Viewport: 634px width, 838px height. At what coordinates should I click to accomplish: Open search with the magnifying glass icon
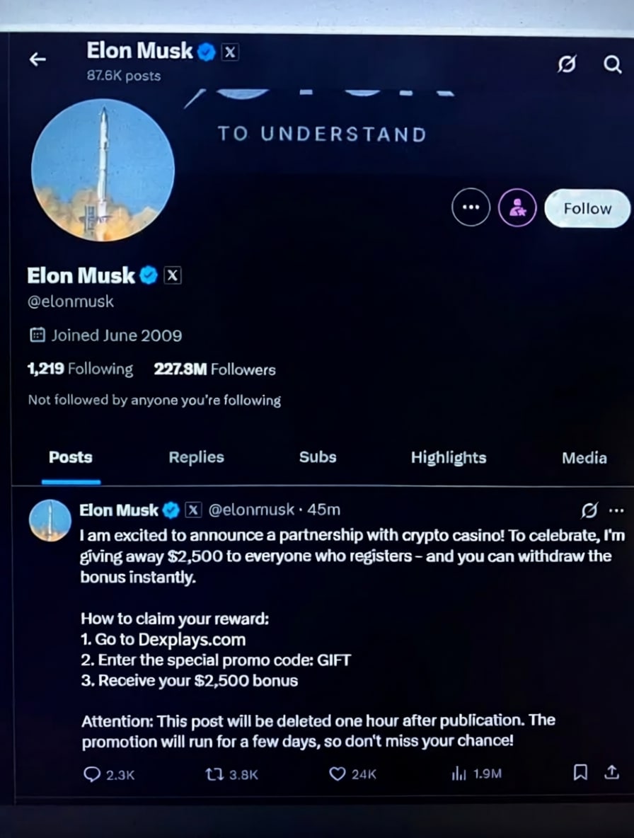(613, 65)
